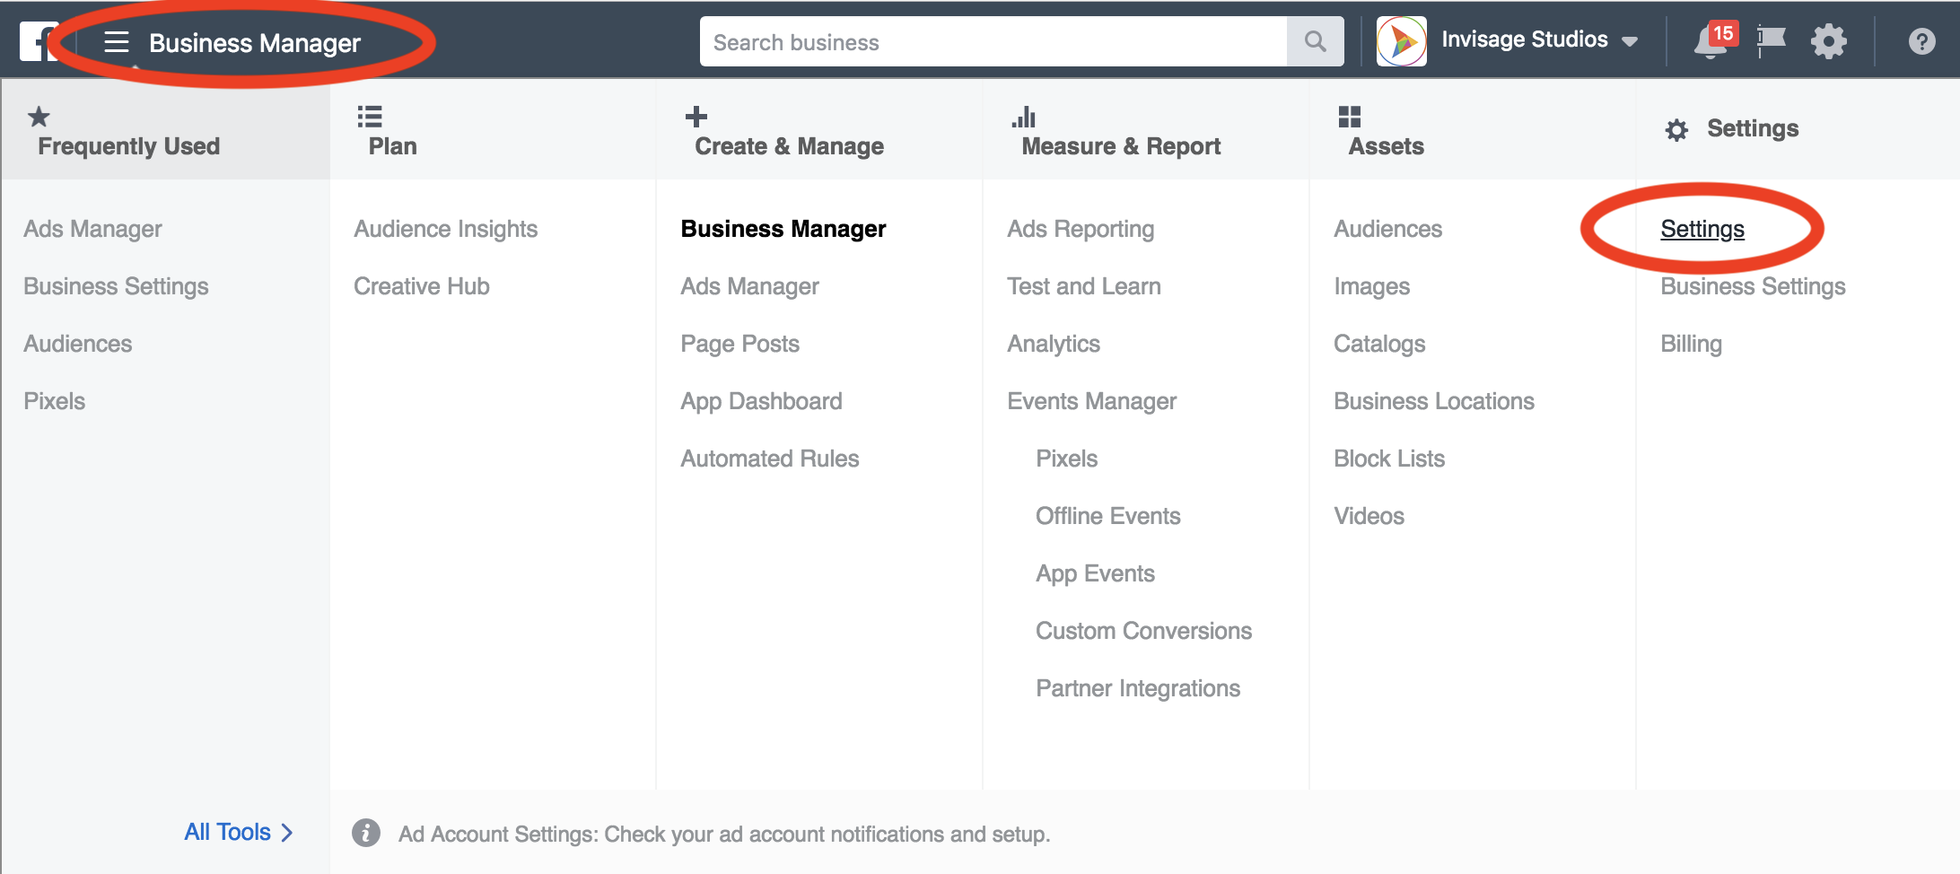Open Ads Manager under Frequently Used
Screen dimensions: 1960x874
tap(92, 229)
